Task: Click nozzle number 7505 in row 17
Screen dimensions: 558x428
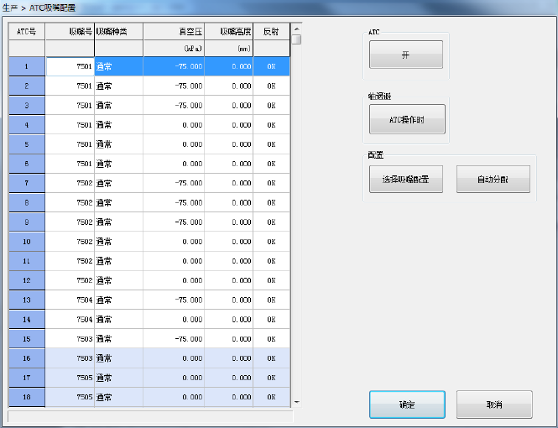Action: [70, 378]
